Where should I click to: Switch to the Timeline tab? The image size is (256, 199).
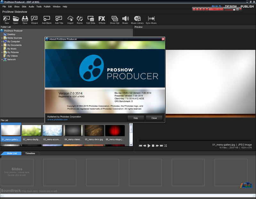(30, 153)
